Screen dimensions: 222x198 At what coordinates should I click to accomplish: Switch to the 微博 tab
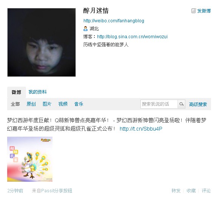[17, 92]
